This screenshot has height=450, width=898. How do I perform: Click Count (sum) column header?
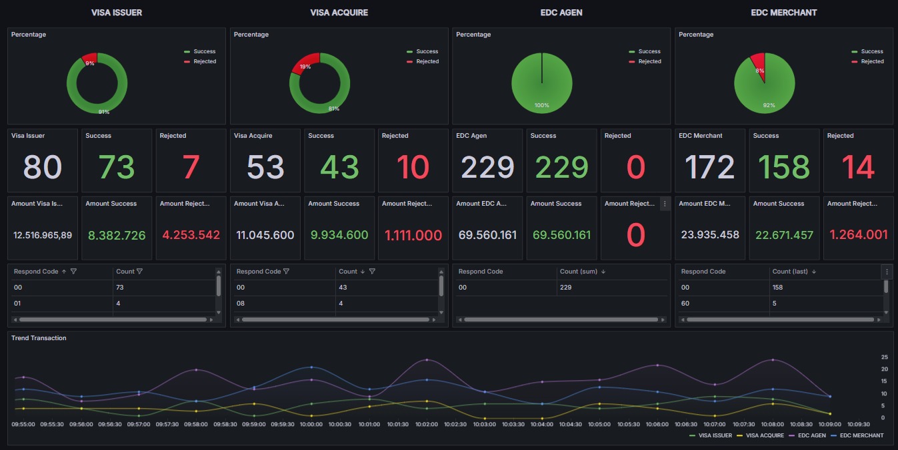(579, 272)
